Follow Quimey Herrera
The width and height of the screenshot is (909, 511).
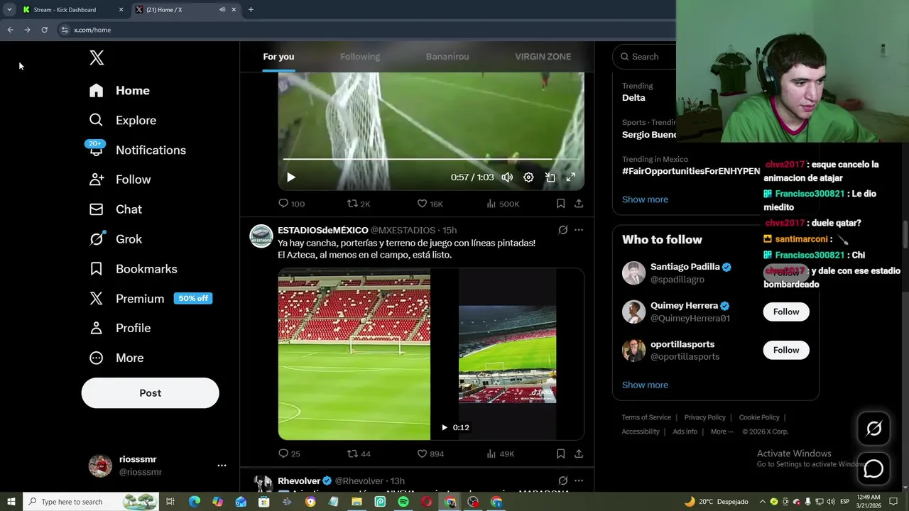coord(786,312)
